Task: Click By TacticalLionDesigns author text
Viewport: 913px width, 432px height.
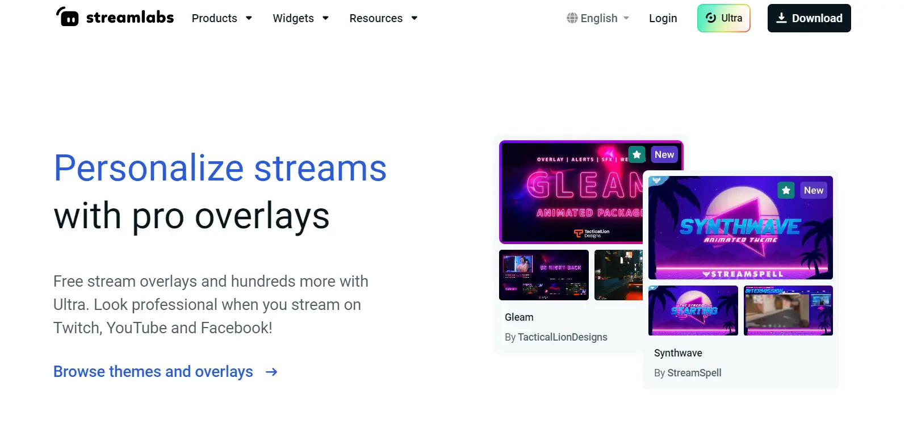Action: click(556, 337)
